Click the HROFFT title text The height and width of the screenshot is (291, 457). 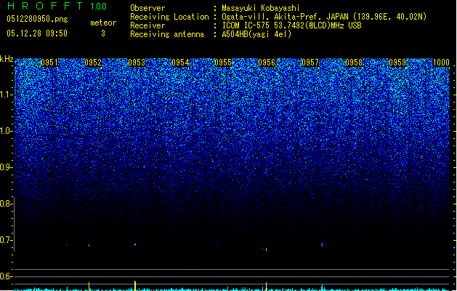pyautogui.click(x=45, y=6)
